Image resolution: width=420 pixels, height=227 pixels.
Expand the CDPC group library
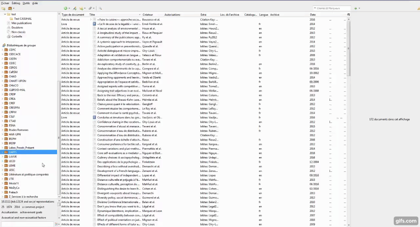pyautogui.click(x=3, y=50)
